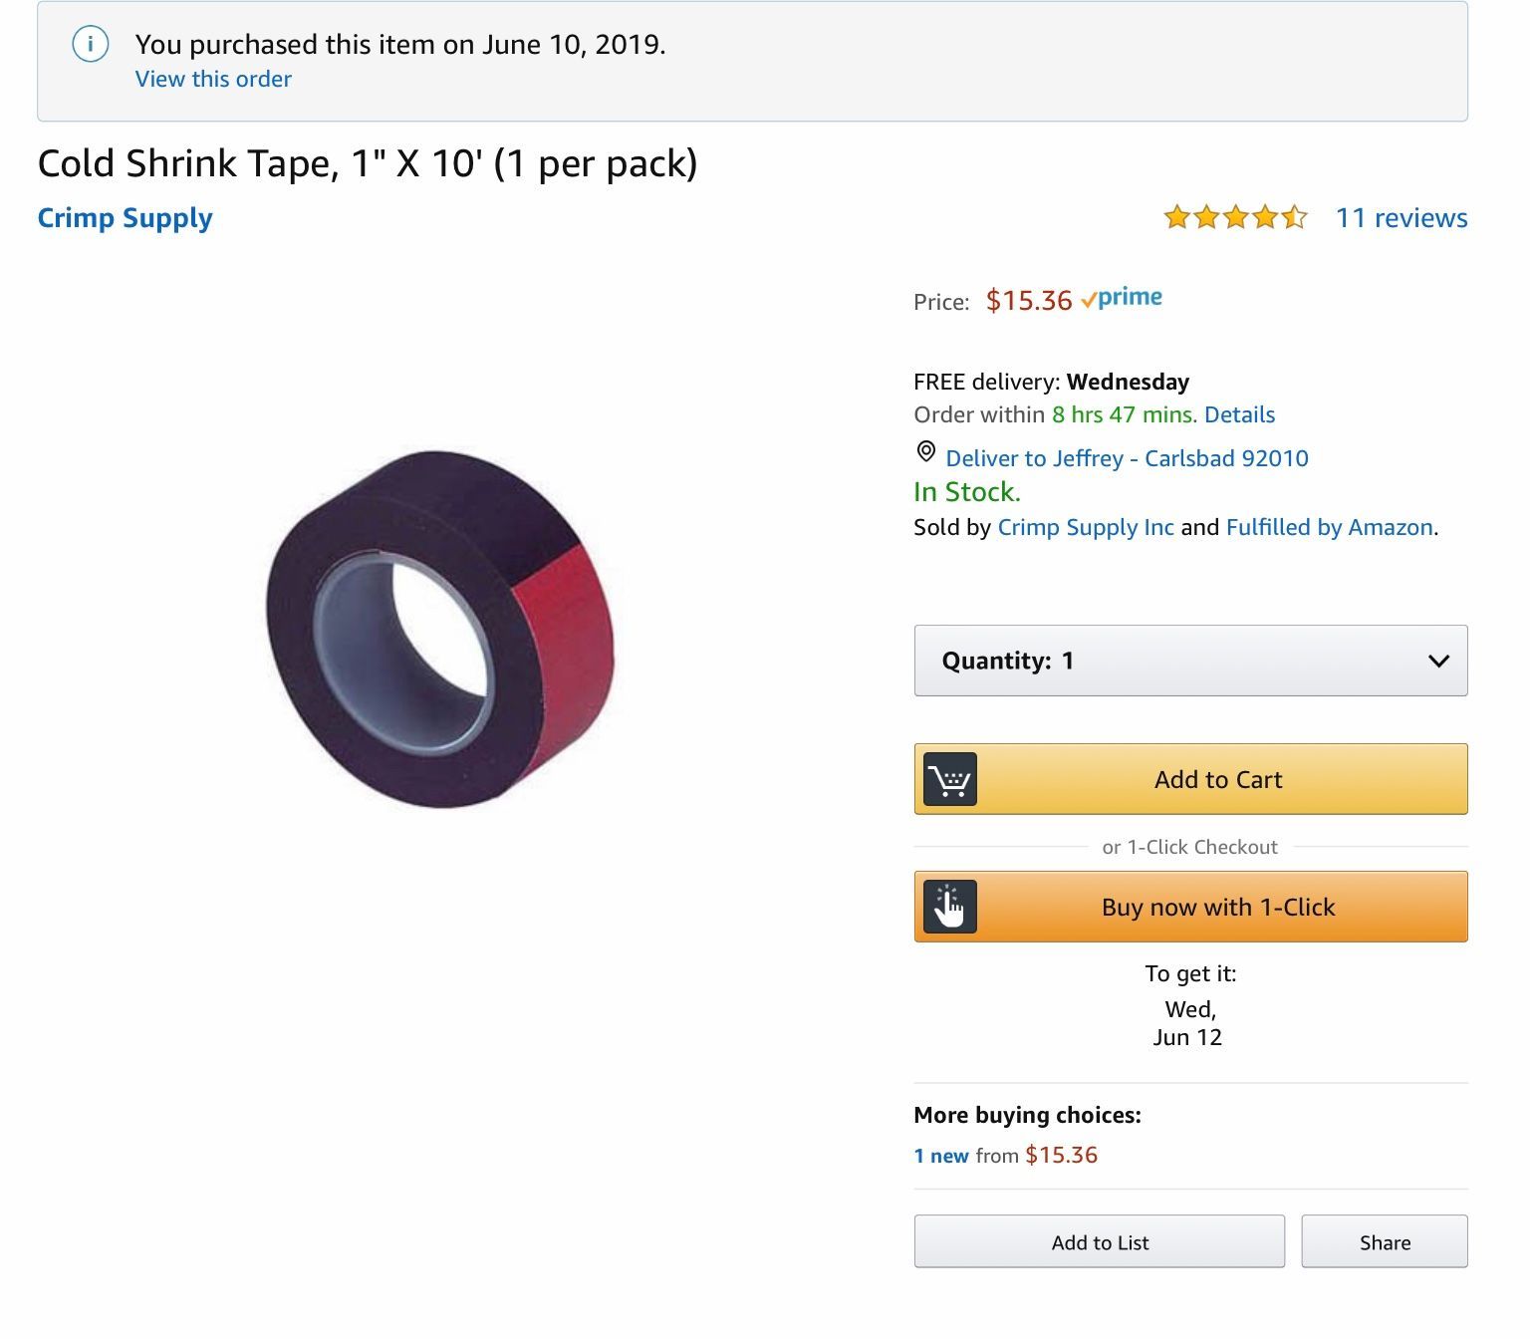
Task: Click the Prime checkmark logo
Action: [1122, 298]
